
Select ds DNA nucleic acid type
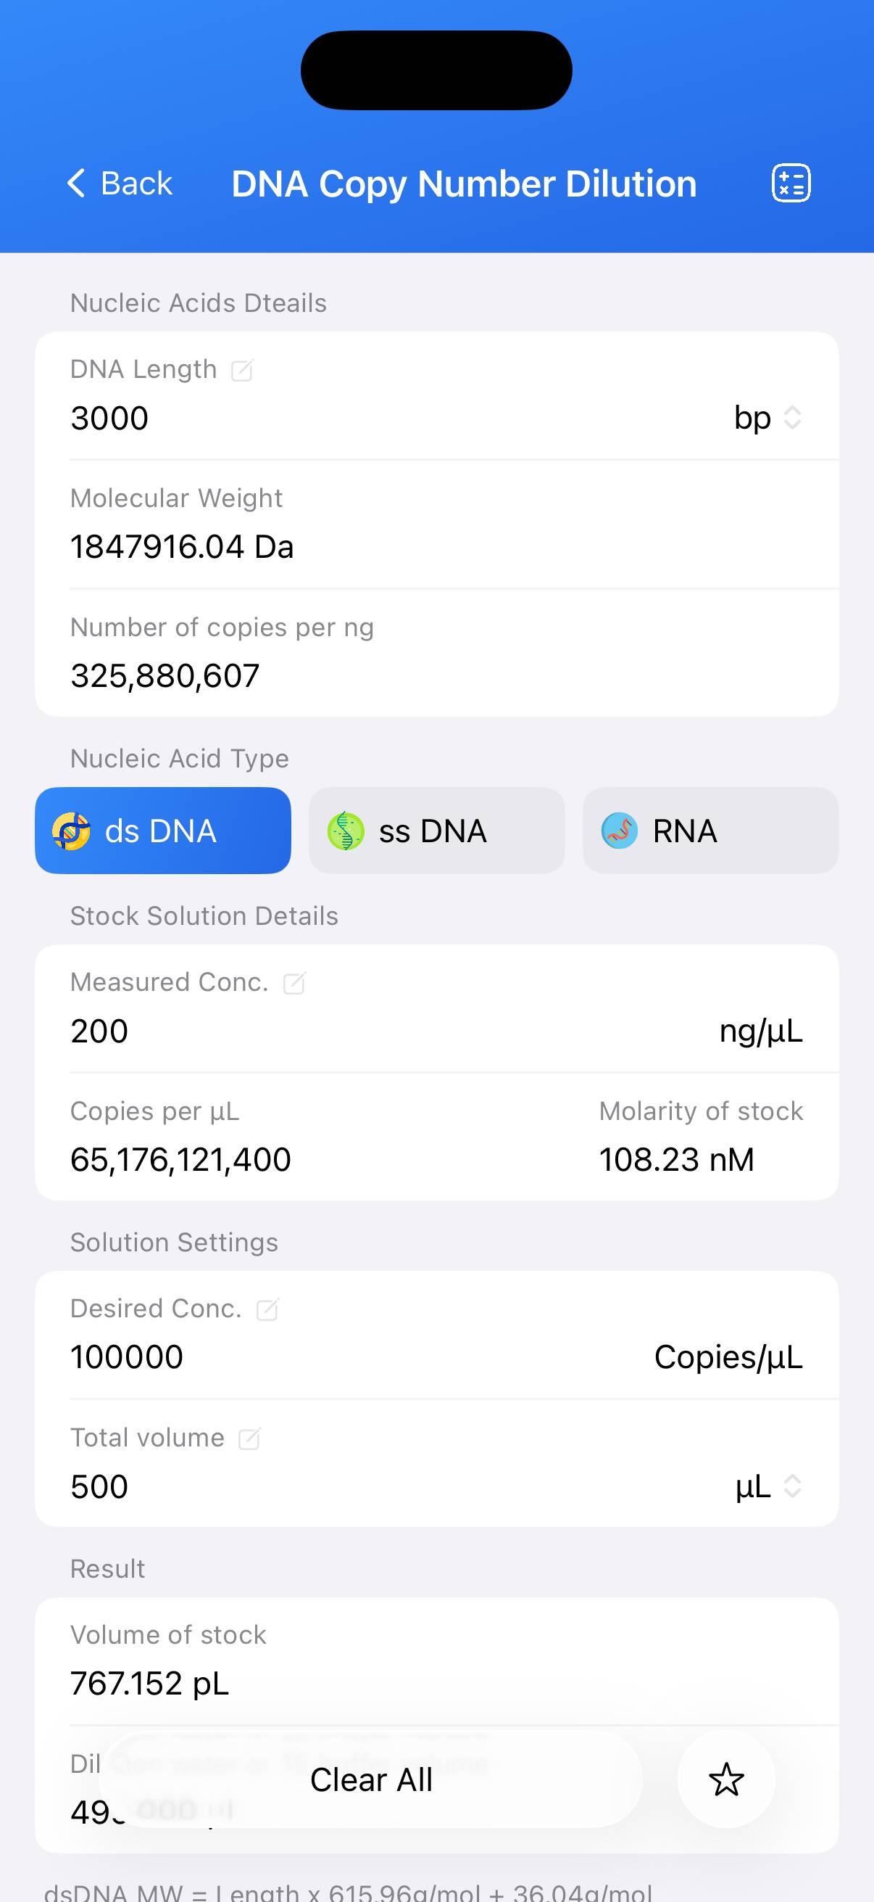[163, 831]
